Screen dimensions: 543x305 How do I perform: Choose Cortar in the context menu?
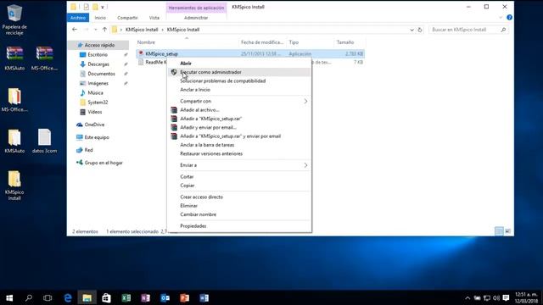(239, 177)
